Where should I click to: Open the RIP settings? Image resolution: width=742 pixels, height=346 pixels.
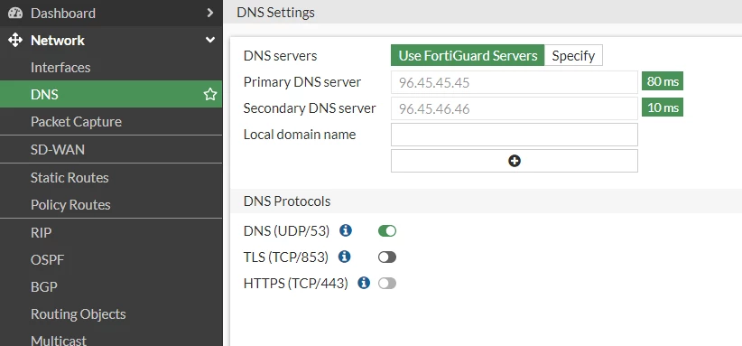(x=111, y=232)
